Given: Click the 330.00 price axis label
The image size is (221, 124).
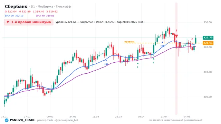Looking at the screenshot, I should 208,22.
